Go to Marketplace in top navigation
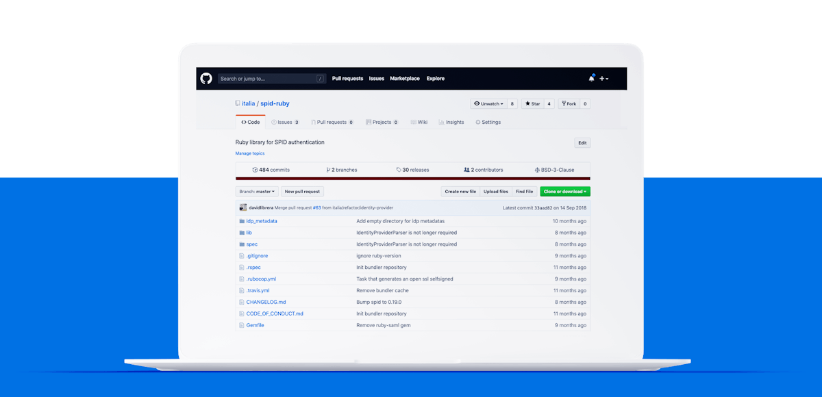This screenshot has width=822, height=397. pos(405,79)
